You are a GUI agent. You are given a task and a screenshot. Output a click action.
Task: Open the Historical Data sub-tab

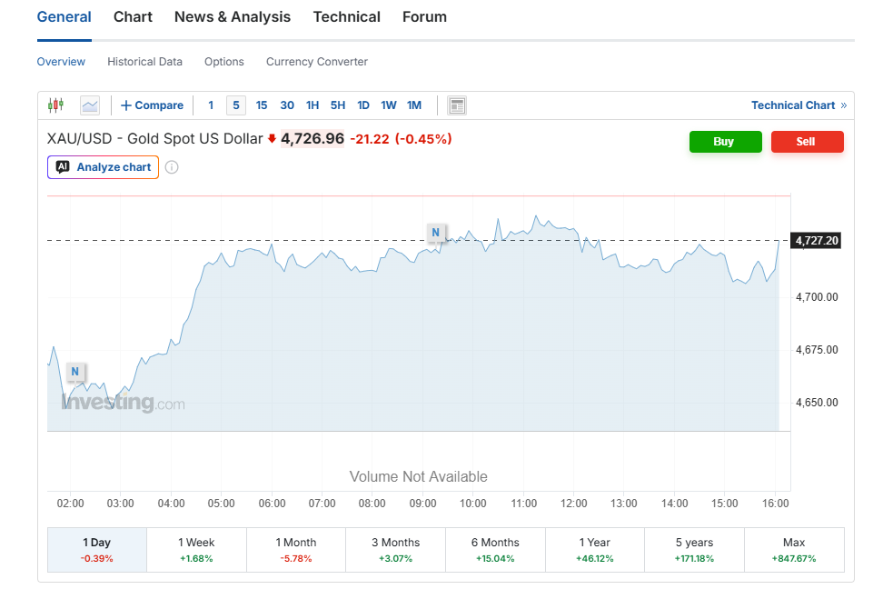(144, 62)
